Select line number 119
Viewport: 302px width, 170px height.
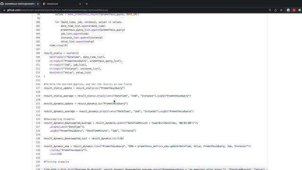pos(38,96)
